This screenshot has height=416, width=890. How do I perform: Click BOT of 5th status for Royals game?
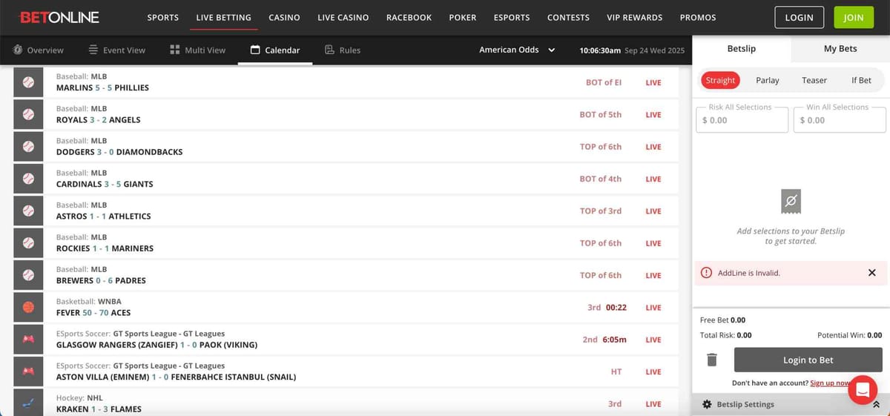coord(601,115)
